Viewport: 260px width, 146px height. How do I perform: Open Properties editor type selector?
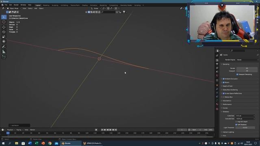point(218,51)
